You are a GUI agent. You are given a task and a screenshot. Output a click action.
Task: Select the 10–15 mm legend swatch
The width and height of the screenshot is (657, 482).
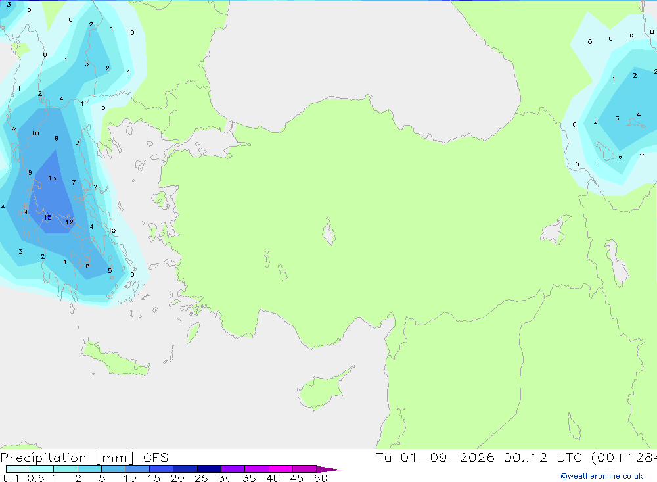point(137,469)
